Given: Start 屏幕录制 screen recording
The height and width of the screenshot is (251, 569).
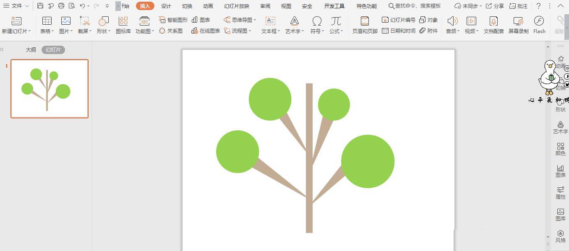Looking at the screenshot, I should [x=518, y=21].
